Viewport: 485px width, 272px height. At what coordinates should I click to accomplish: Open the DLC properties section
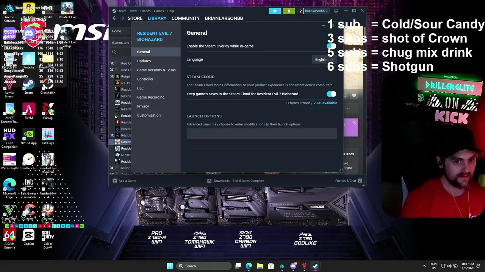point(156,88)
